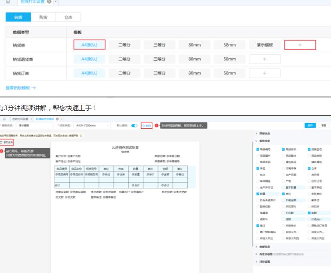The height and width of the screenshot is (273, 331).
Task: Uncheck the 备注 checkbox in the field list
Action: pos(257,226)
